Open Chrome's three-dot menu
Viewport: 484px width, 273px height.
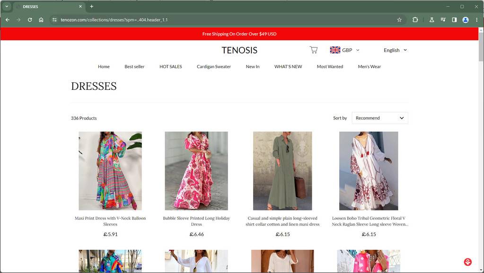click(476, 19)
